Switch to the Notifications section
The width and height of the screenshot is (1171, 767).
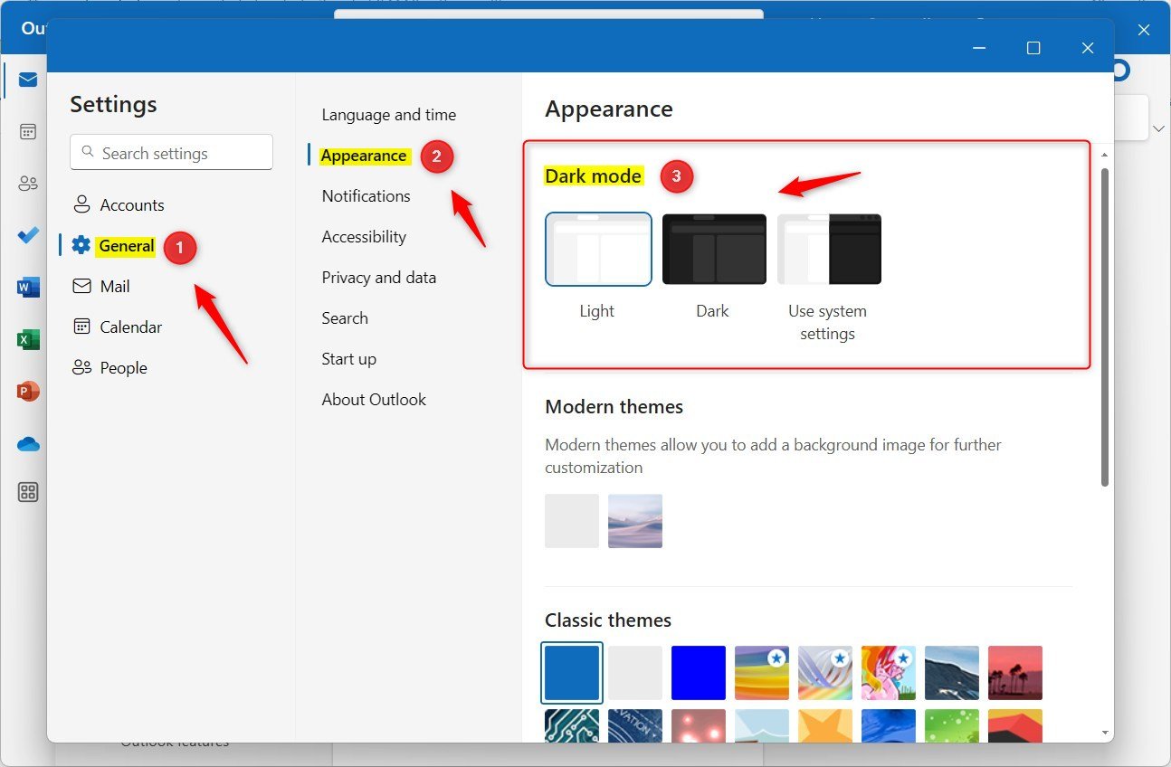(366, 195)
